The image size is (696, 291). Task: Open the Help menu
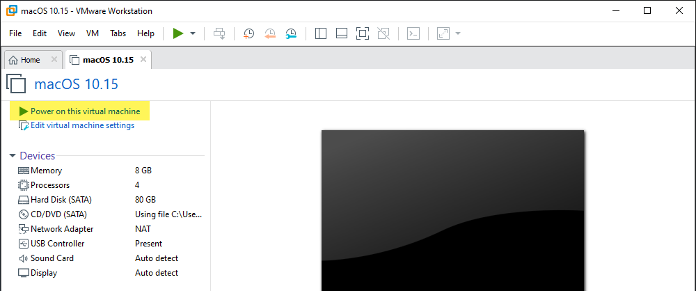pos(145,33)
